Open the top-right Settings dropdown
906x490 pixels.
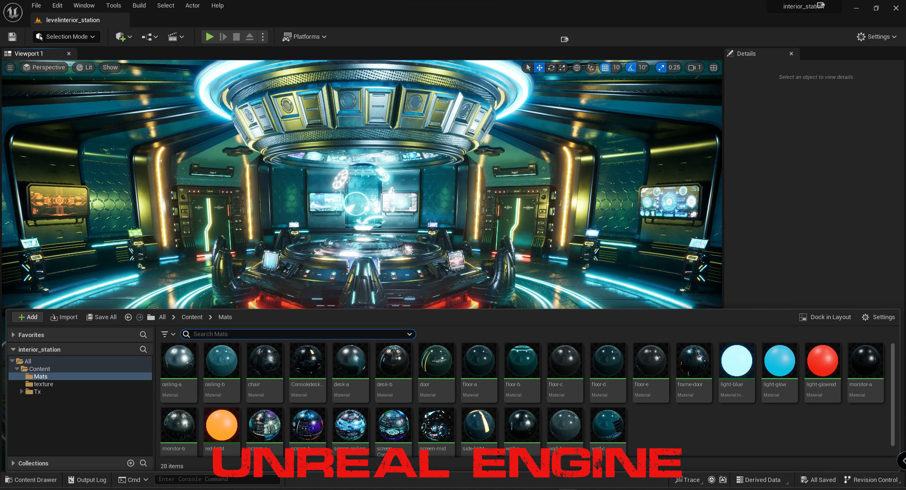pyautogui.click(x=876, y=37)
